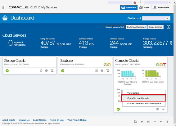Viewport: 176px width, 126px height.
Task: Click Compute Classic orange badge 2
Action: point(161,65)
